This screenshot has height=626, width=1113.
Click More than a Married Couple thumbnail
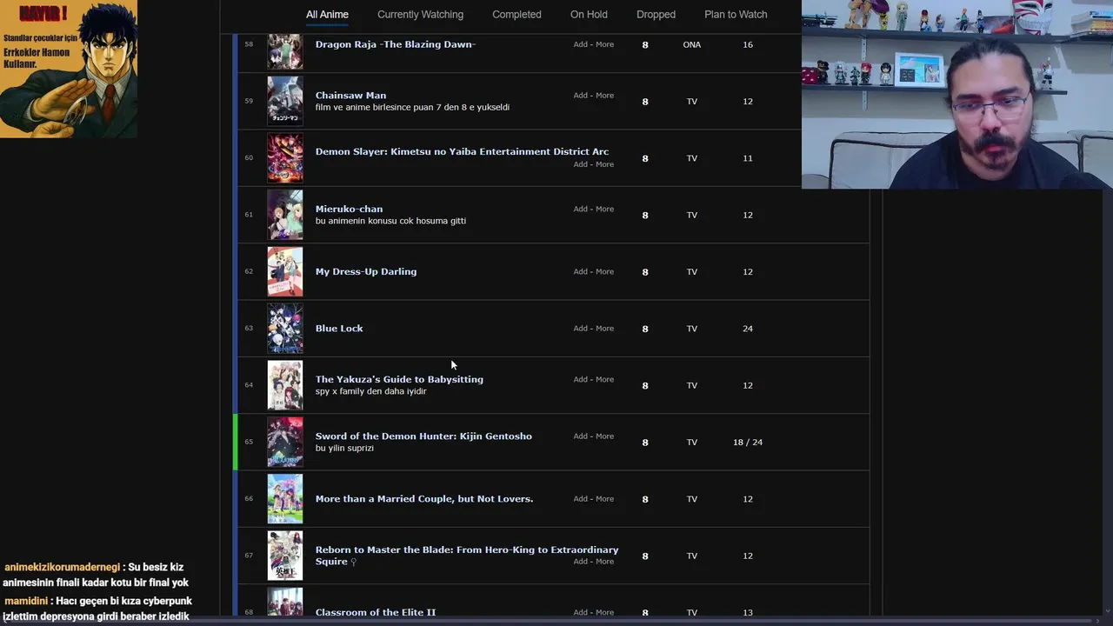[x=285, y=498]
